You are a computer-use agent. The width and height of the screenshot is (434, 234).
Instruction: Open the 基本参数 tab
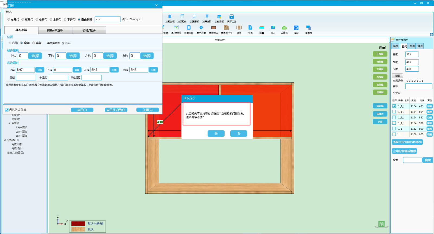click(21, 30)
